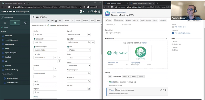205x100 pixels.
Task: Open the all applications navigator tab
Action: click(5, 23)
